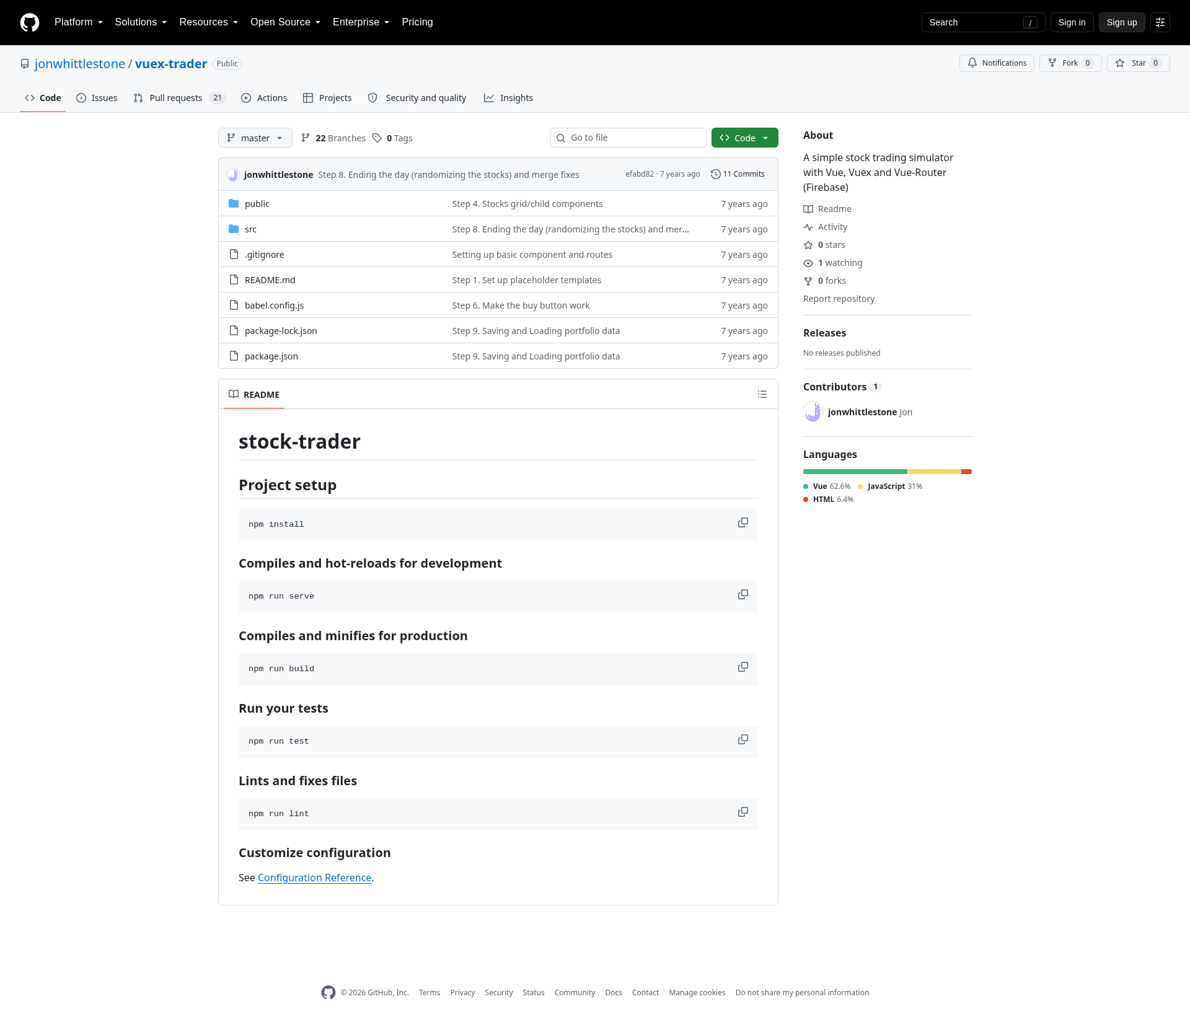1190x1025 pixels.
Task: Click the Go to file input
Action: pyautogui.click(x=628, y=138)
